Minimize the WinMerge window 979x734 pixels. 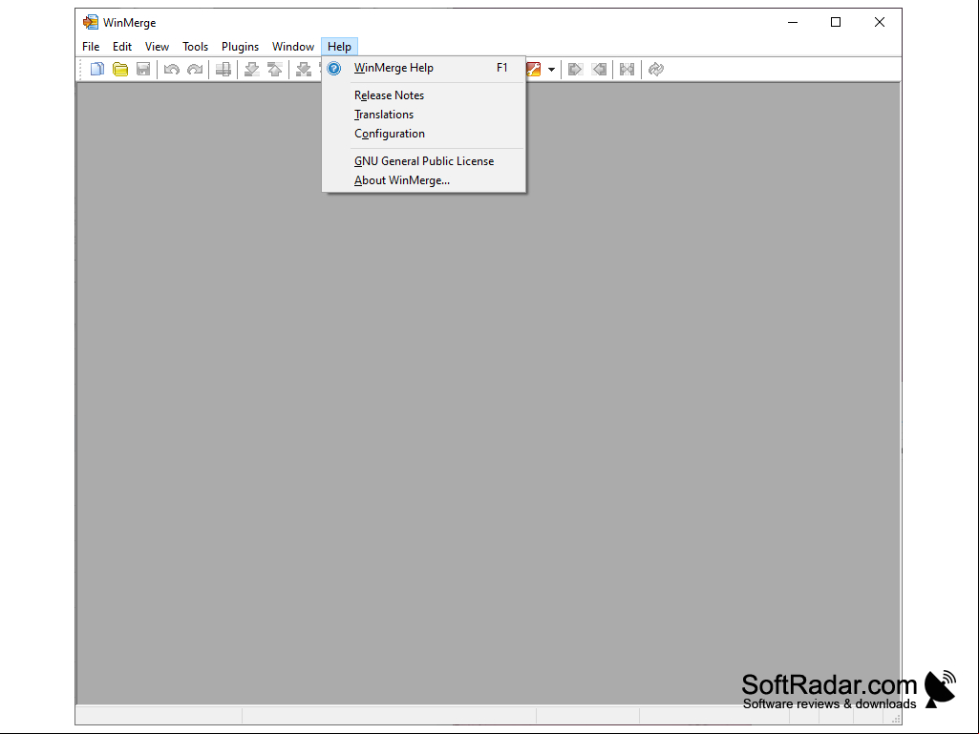click(793, 23)
